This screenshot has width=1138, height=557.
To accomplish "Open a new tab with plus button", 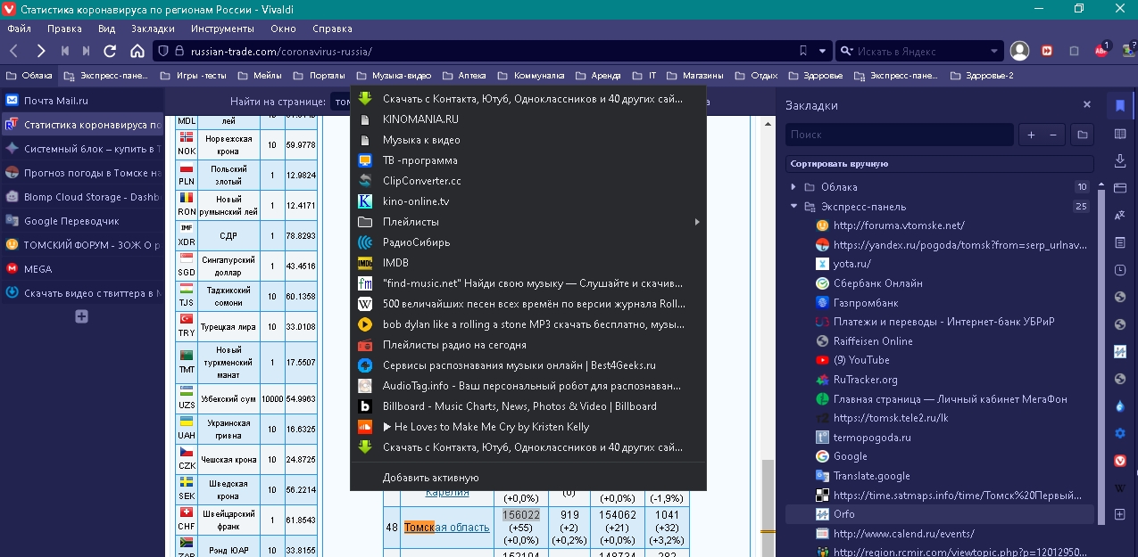I will pyautogui.click(x=81, y=316).
